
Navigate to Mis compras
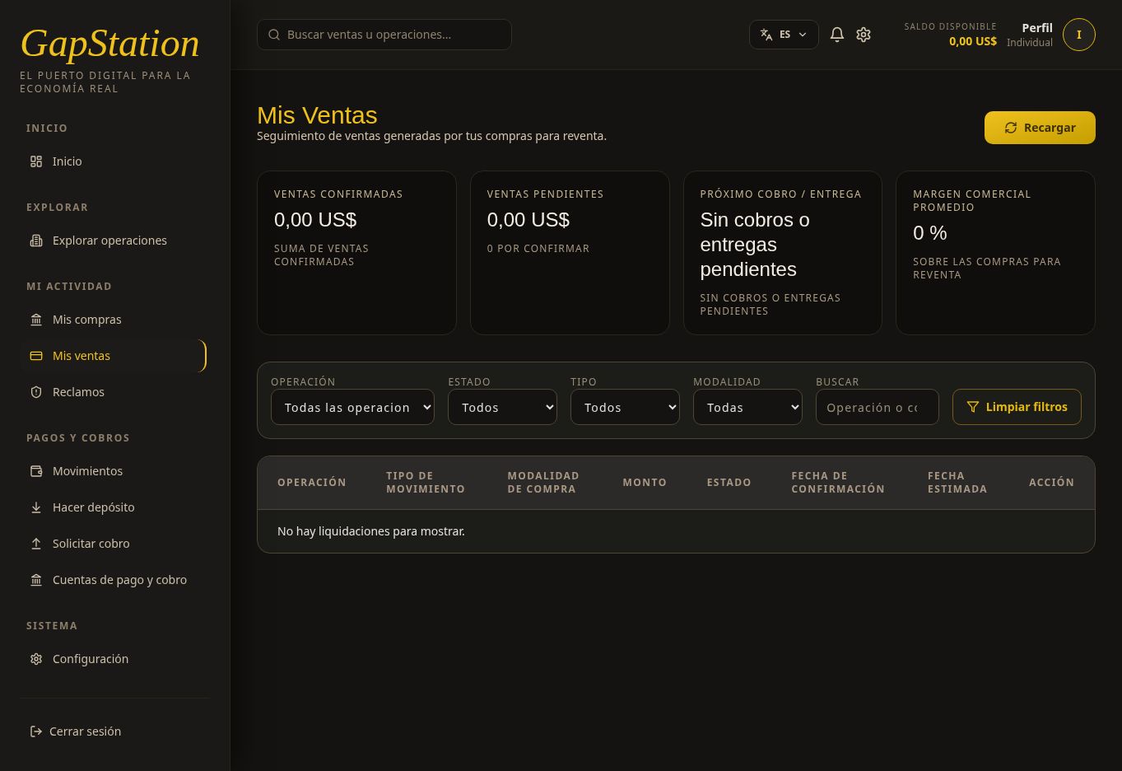coord(114,320)
